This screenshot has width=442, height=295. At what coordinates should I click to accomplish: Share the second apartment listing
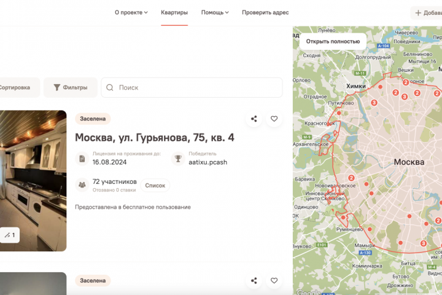[254, 281]
